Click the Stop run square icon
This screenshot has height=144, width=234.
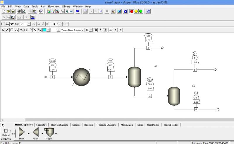pos(107,11)
